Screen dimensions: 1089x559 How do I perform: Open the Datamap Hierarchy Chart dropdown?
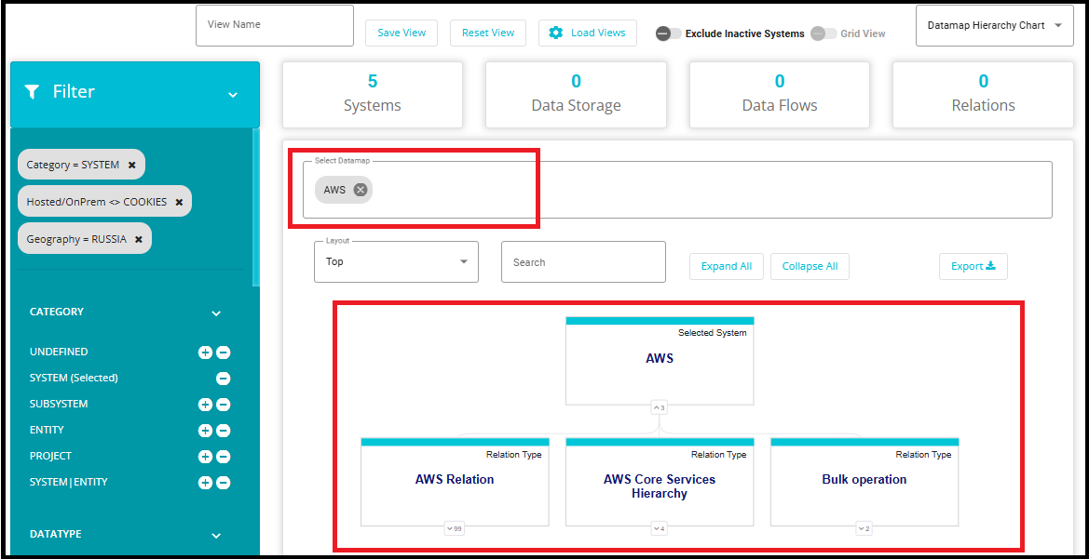(x=994, y=26)
